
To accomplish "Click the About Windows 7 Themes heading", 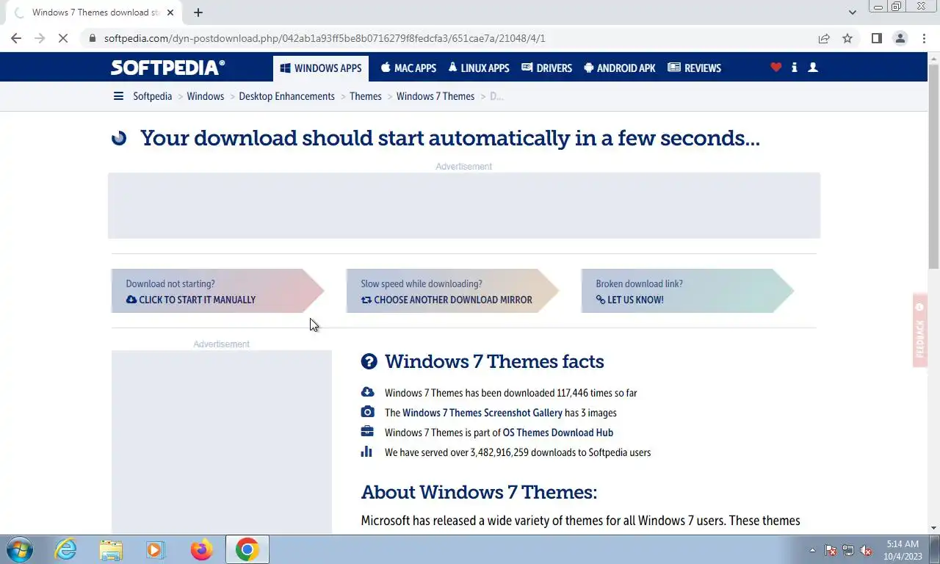I will pyautogui.click(x=479, y=492).
